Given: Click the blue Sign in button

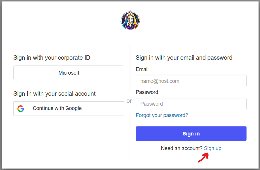Looking at the screenshot, I should click(x=191, y=134).
